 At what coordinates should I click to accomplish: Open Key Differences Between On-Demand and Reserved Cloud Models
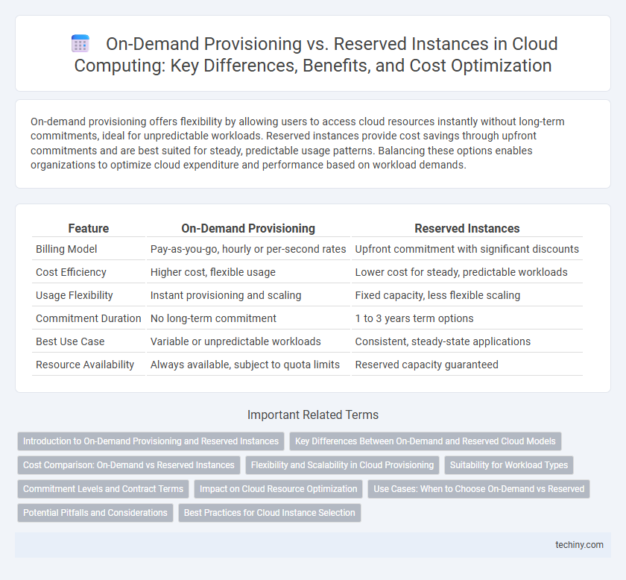tap(426, 441)
